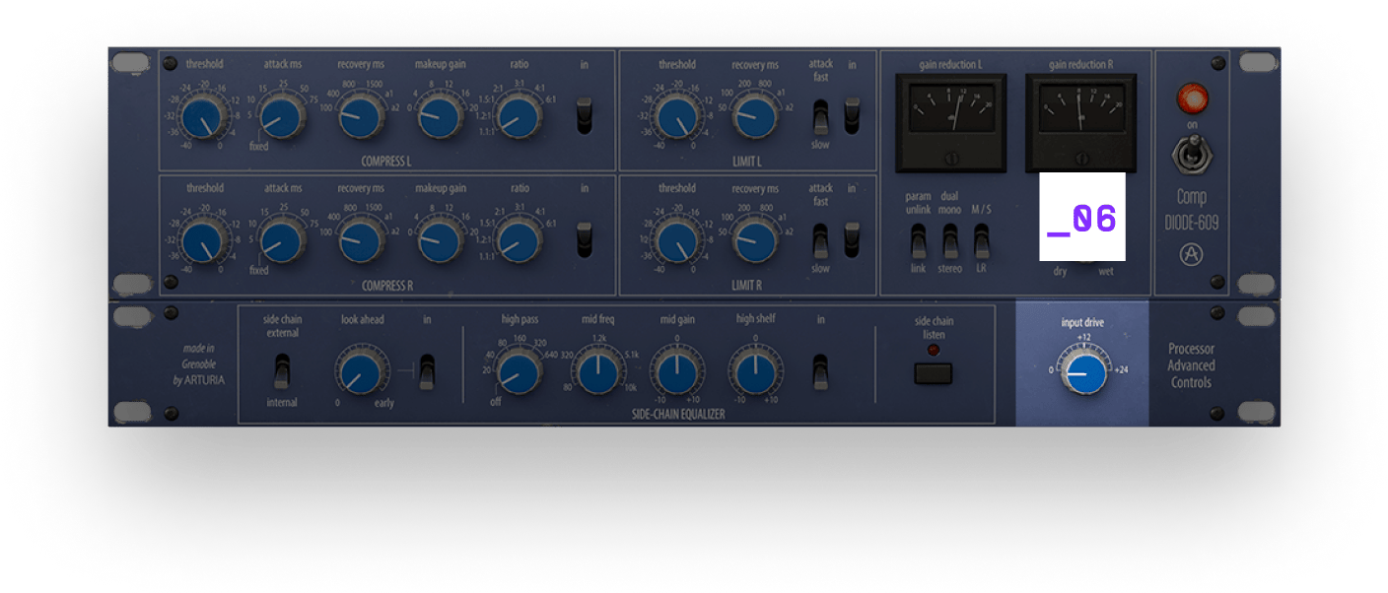This screenshot has height=593, width=1388.
Task: Click the Compress L threshold knob
Action: click(x=204, y=117)
